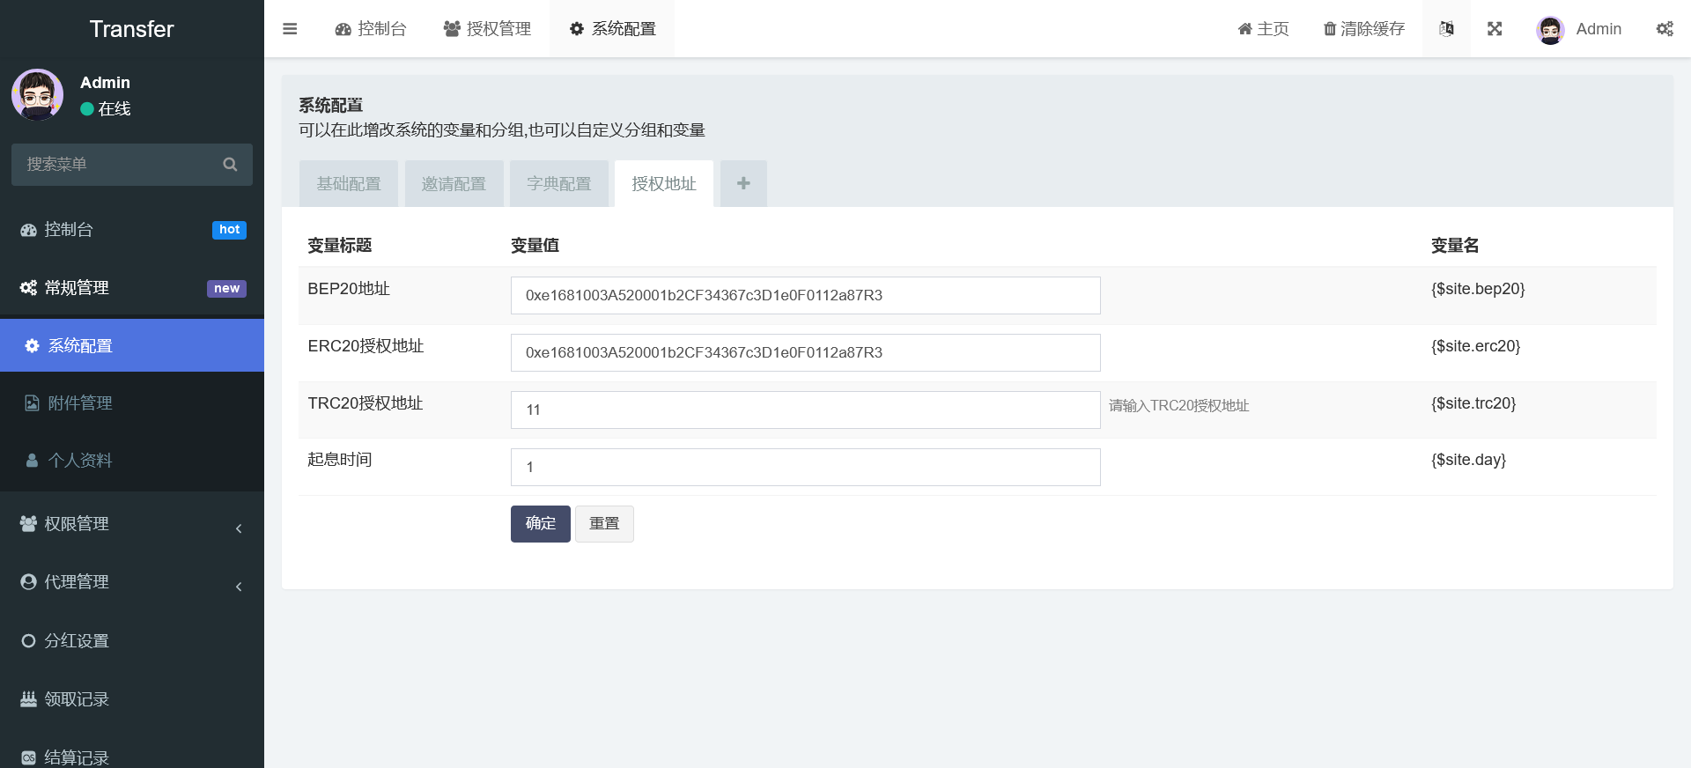Open 分红设置 in the sidebar
The width and height of the screenshot is (1691, 768).
click(77, 641)
